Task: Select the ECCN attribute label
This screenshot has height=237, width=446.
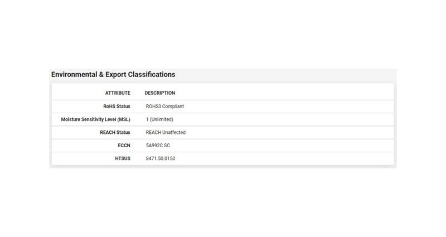Action: (123, 146)
